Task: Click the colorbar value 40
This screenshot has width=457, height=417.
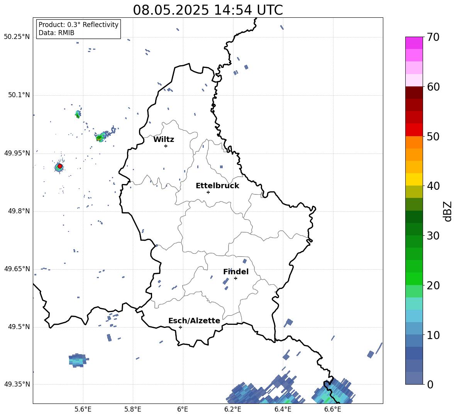Action: click(x=433, y=186)
